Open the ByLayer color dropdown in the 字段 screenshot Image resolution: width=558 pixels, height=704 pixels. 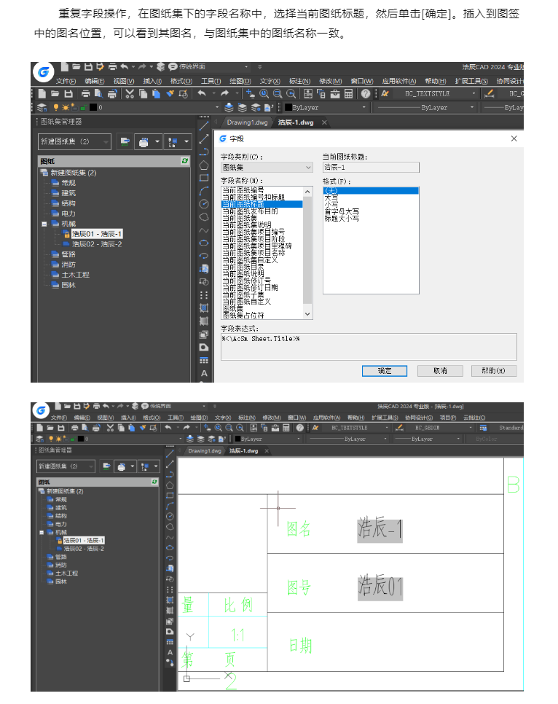[364, 107]
